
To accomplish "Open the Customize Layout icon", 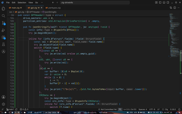I will (156, 2).
